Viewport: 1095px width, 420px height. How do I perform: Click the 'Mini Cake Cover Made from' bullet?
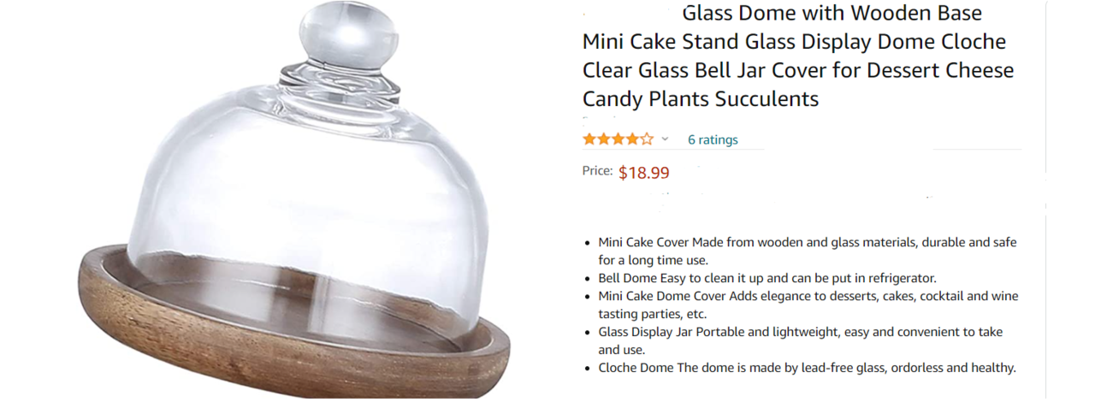coord(807,251)
